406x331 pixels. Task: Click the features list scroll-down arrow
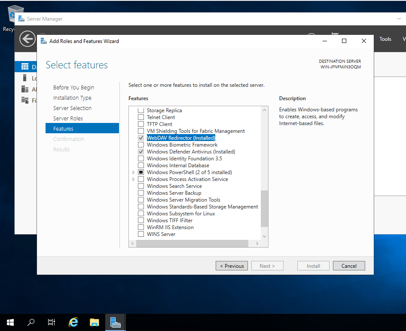tap(264, 236)
